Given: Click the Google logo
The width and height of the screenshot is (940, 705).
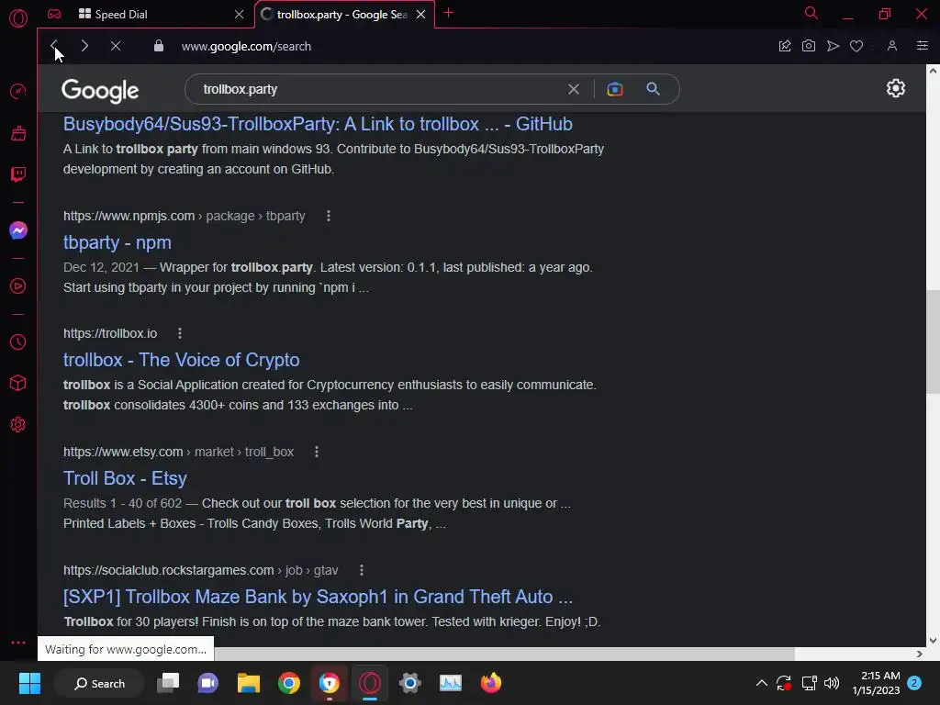Looking at the screenshot, I should pyautogui.click(x=100, y=91).
